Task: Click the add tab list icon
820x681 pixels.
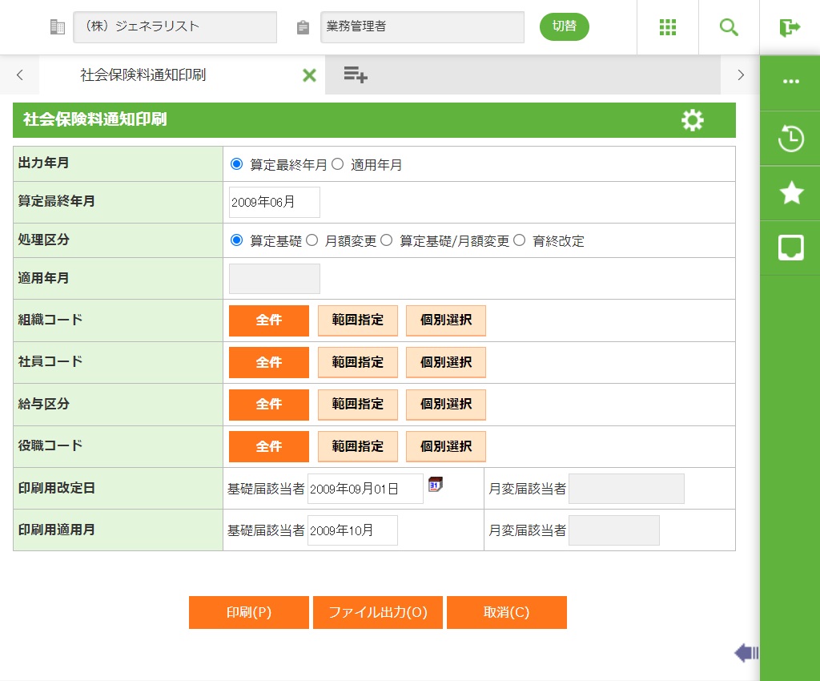Action: click(356, 75)
